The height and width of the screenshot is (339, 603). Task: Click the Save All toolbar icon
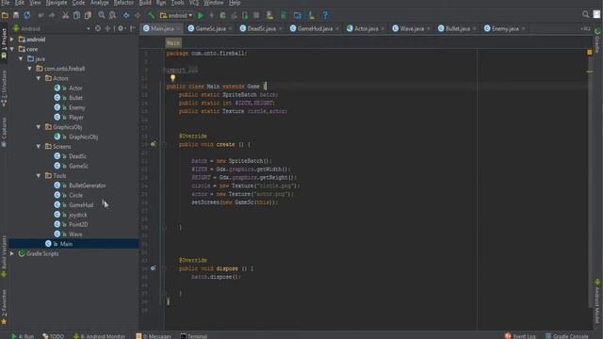coord(16,15)
